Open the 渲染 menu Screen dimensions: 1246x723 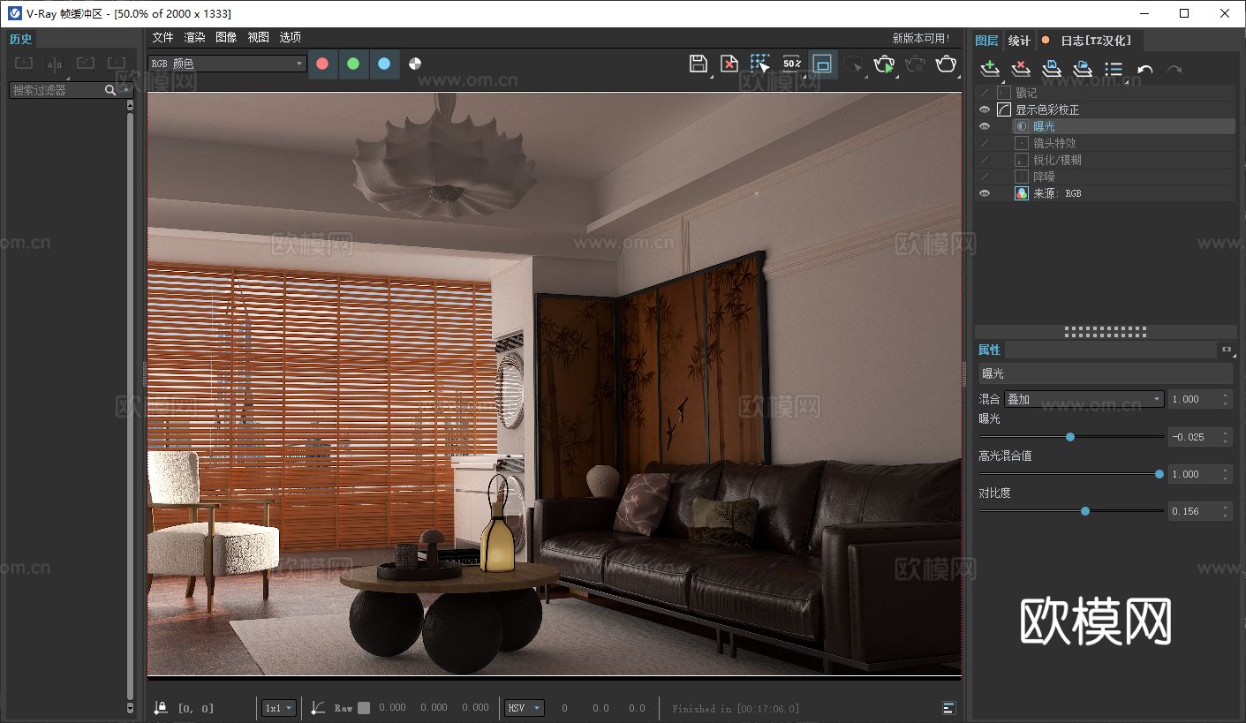click(194, 37)
